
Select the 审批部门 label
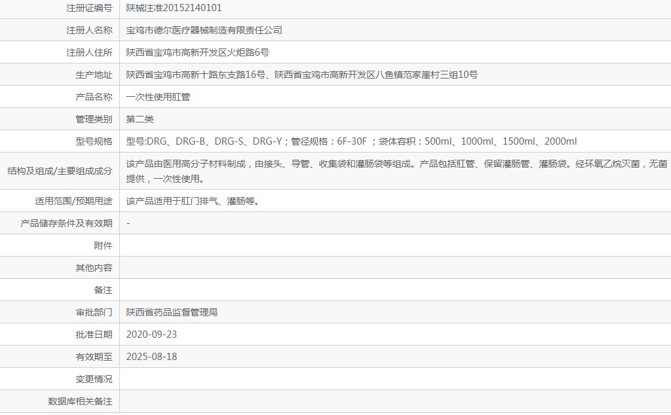coord(94,312)
